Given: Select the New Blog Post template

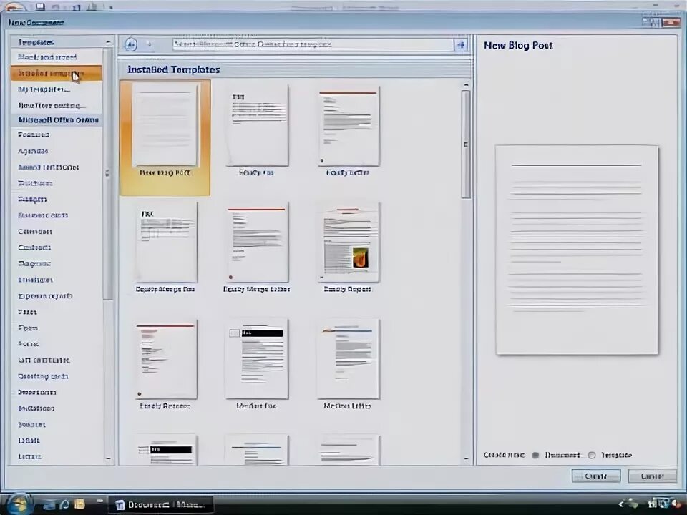Looking at the screenshot, I should coord(165,137).
